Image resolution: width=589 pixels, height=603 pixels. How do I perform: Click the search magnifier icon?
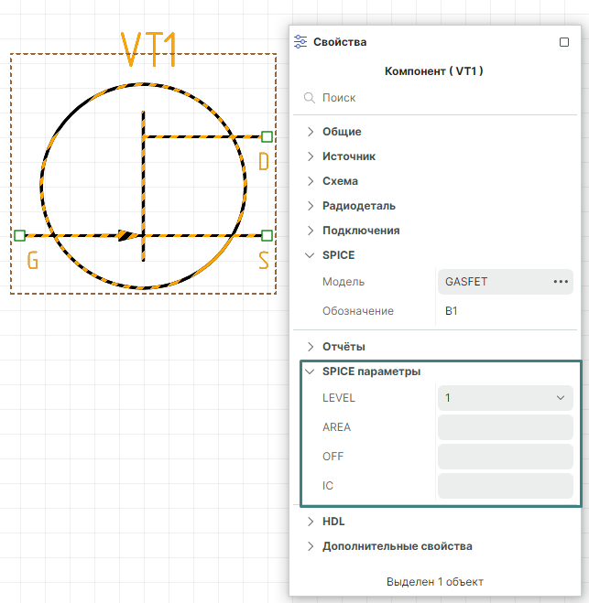point(310,98)
